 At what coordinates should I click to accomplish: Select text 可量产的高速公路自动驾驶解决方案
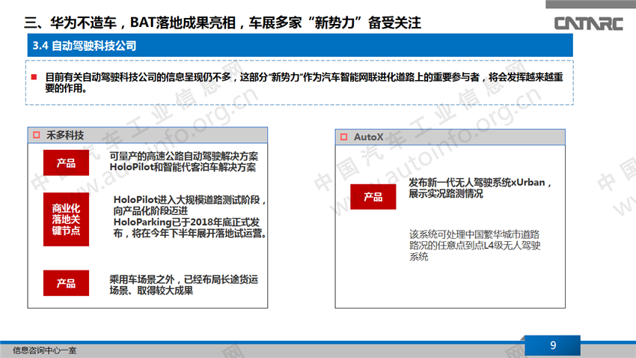pos(184,157)
